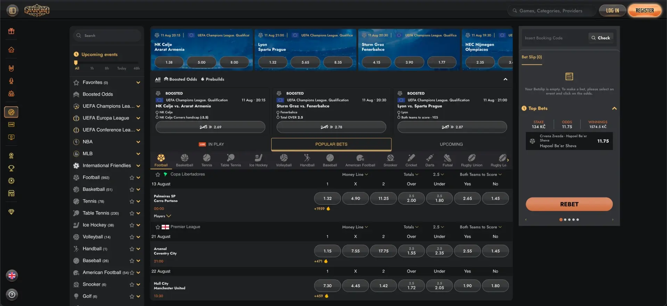Select the Snooker sport icon tab
This screenshot has height=306, width=667.
tap(390, 160)
